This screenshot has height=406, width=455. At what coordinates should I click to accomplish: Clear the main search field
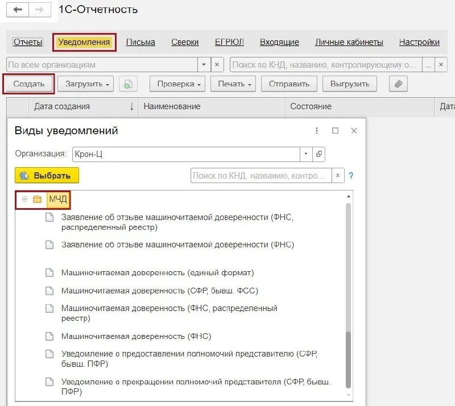point(441,65)
